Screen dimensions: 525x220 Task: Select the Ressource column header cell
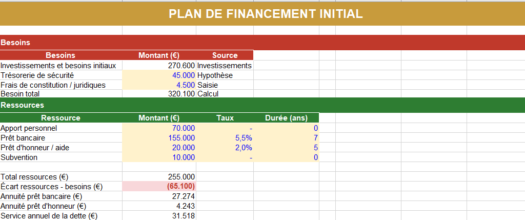pos(61,118)
